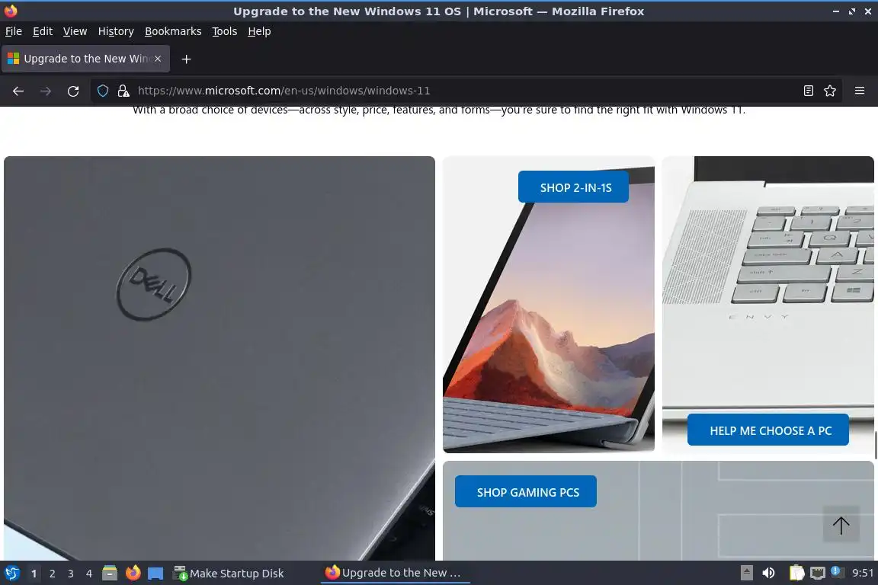This screenshot has width=878, height=585.
Task: Open the Lubuntu start menu icon
Action: [11, 573]
